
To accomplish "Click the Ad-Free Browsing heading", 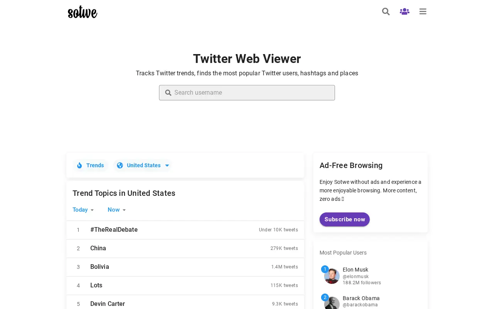I will tap(351, 165).
